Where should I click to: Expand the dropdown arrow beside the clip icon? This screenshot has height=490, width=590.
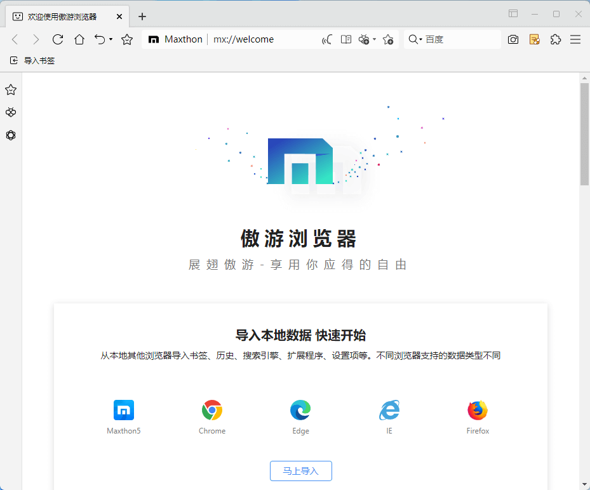(x=375, y=39)
